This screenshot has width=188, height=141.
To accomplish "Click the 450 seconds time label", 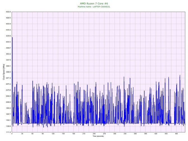I will (x=166, y=134).
